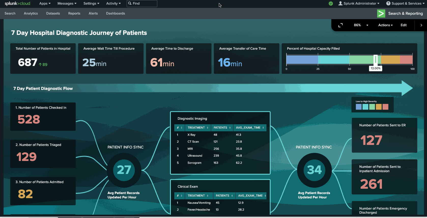This screenshot has width=427, height=218.
Task: Click the right chevron arrow beside Edit
Action: coord(421,25)
